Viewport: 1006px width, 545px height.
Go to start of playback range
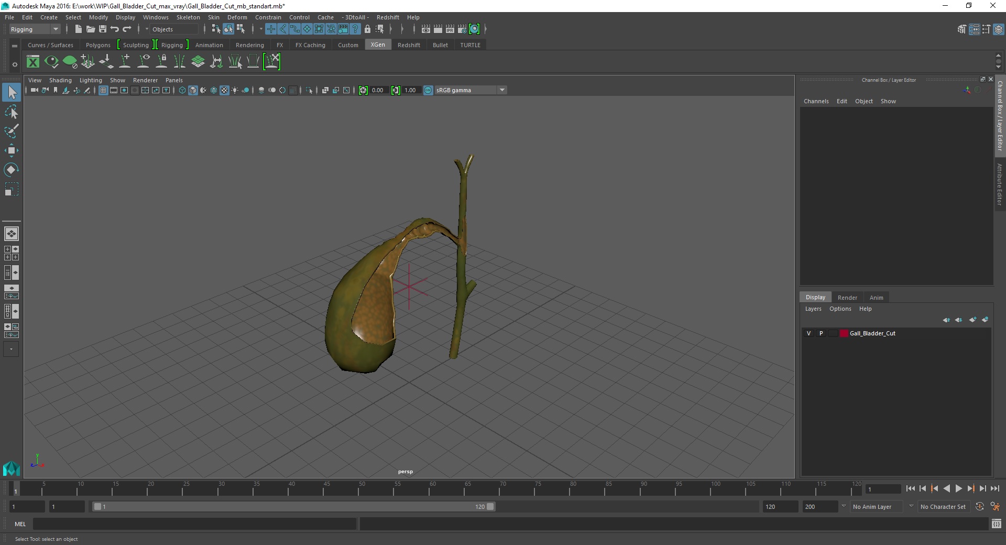[x=911, y=488]
